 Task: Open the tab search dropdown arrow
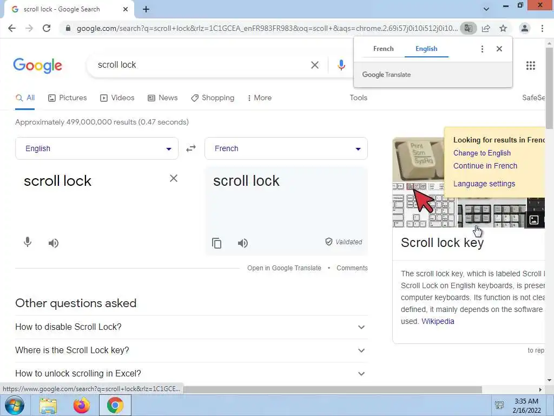[x=486, y=9]
